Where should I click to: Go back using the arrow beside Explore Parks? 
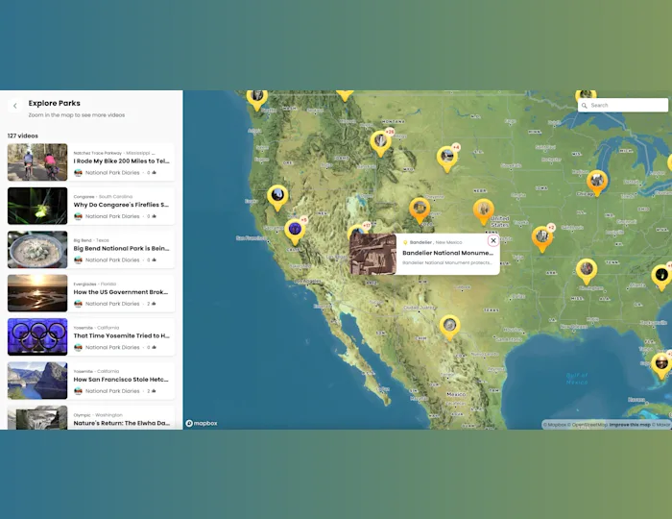pos(15,106)
